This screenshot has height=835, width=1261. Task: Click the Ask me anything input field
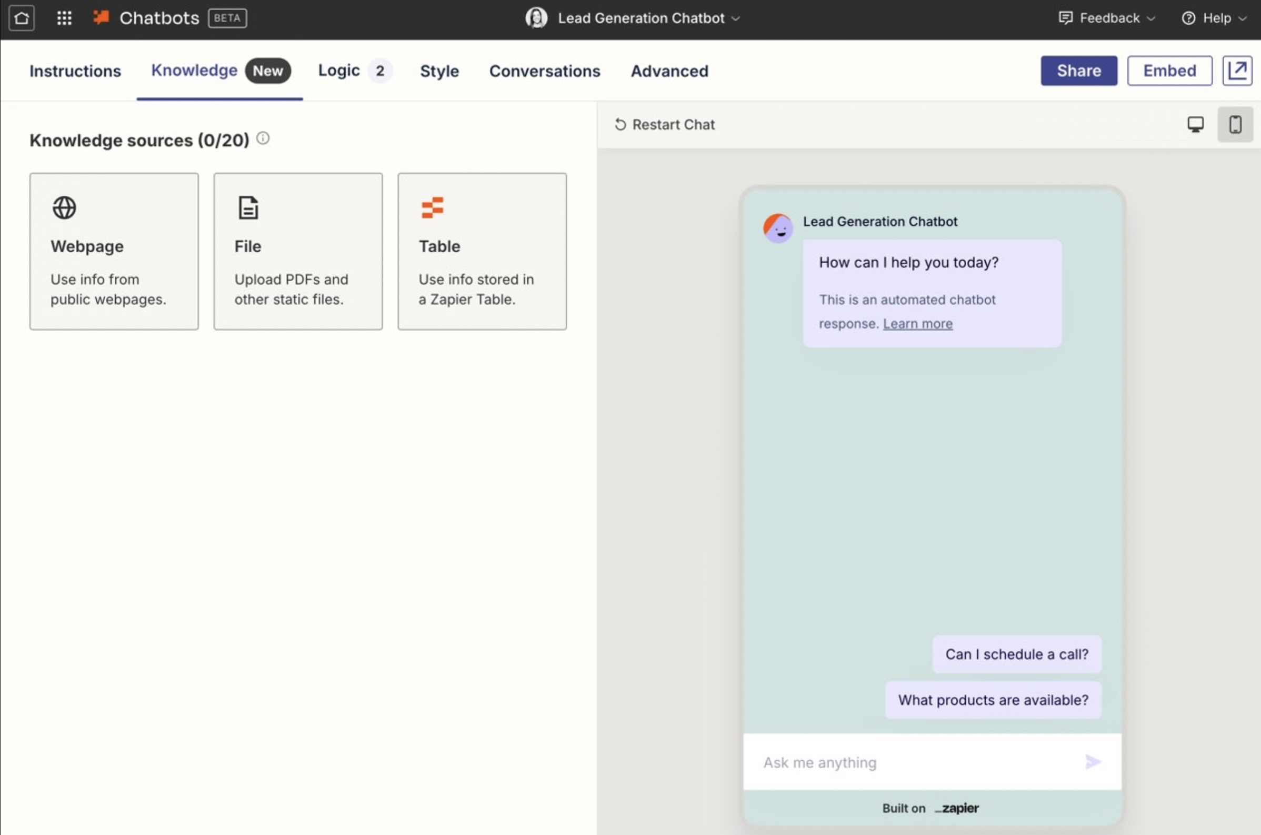click(905, 762)
